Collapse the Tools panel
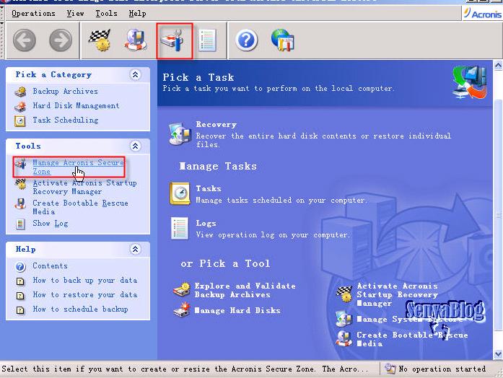The image size is (503, 378). [x=135, y=146]
